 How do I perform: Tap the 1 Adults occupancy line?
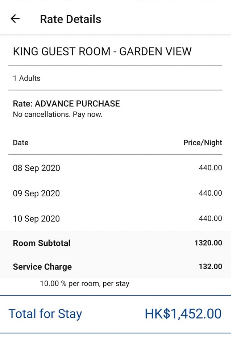point(27,78)
